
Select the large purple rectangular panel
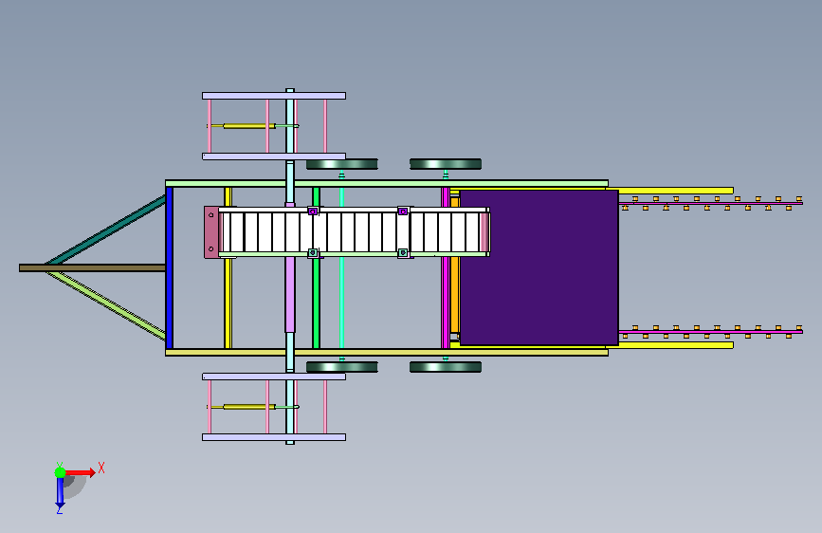[x=539, y=267]
